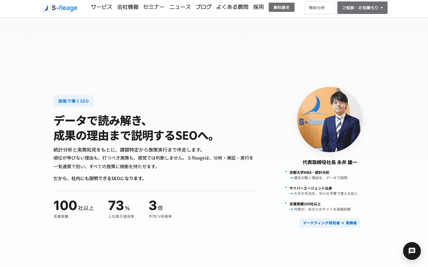Click the 73% statistic
Screen dimensions: 428x267
point(119,206)
